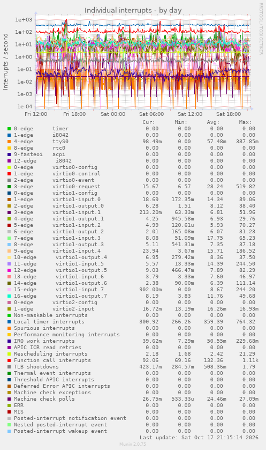
Task: Click the swatch for IRQ work interrupts
Action: click(9, 341)
